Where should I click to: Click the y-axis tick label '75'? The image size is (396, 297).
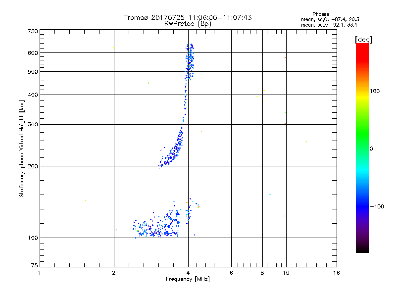35,265
